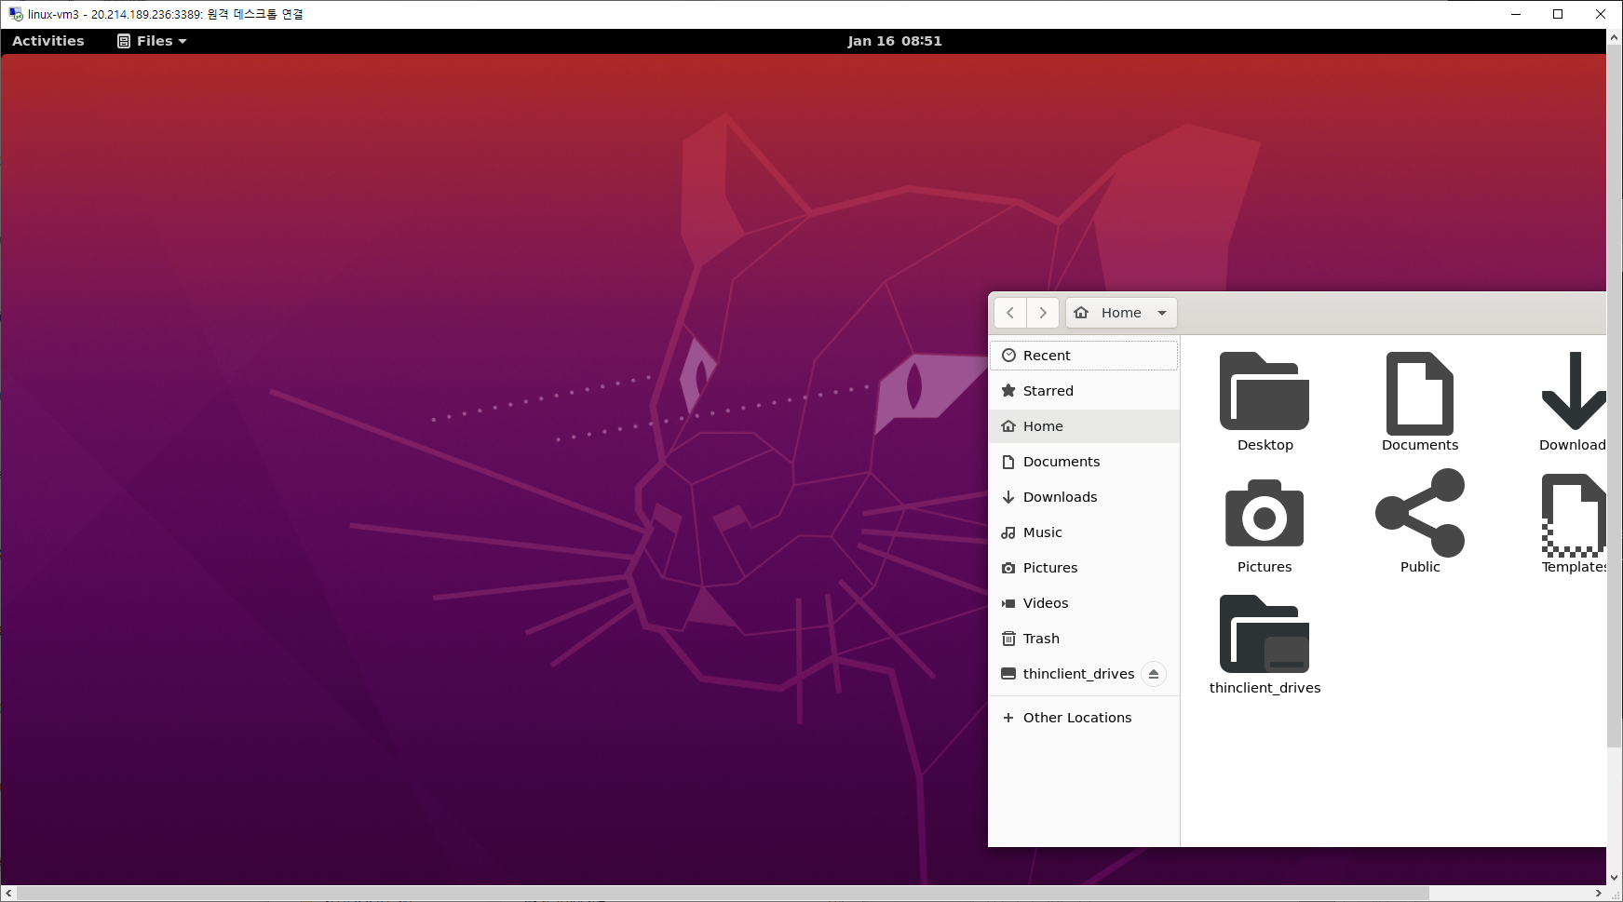Image resolution: width=1623 pixels, height=902 pixels.
Task: Click the remote desktop window title text
Action: point(166,14)
